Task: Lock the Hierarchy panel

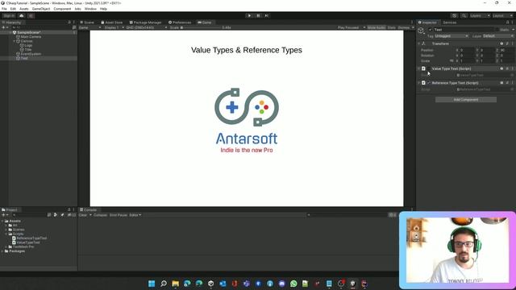Action: tap(69, 23)
